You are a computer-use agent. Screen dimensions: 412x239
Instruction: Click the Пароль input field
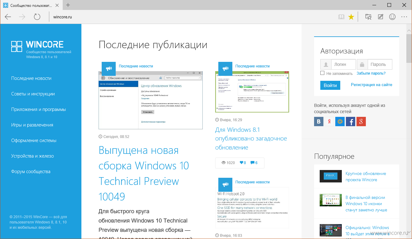click(380, 64)
